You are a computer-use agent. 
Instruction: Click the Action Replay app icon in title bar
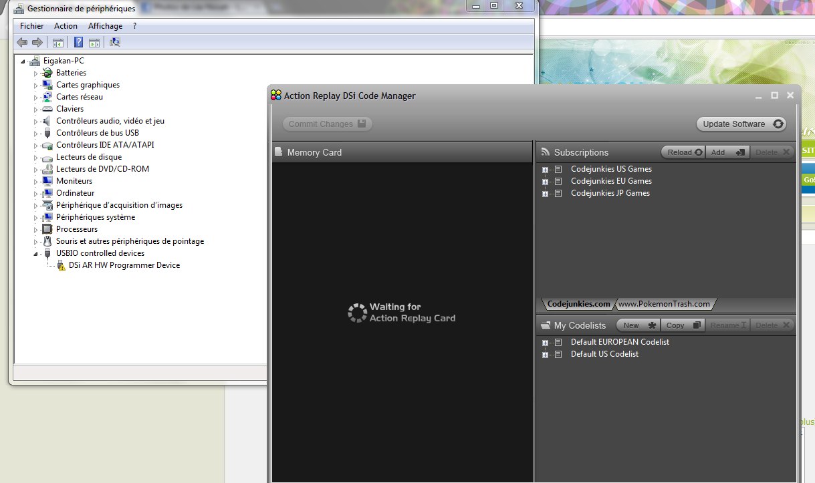276,96
